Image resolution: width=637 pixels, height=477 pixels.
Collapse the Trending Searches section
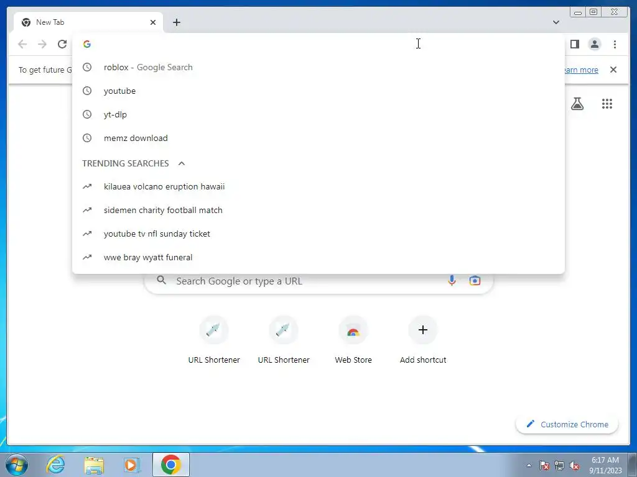[x=182, y=163]
